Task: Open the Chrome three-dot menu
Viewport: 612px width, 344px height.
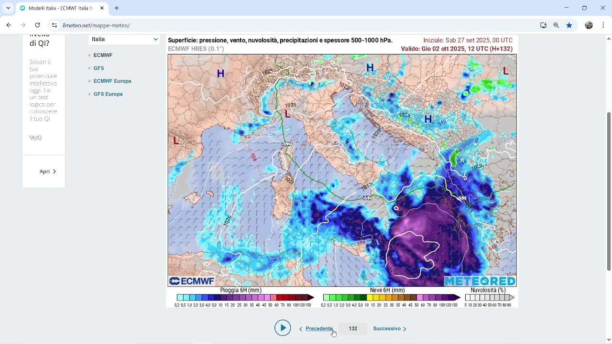Action: click(x=603, y=25)
